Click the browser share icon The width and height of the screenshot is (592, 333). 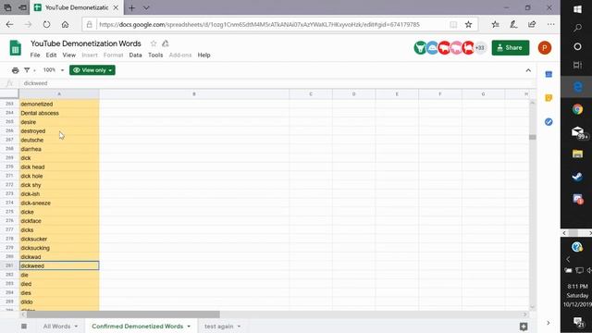point(532,25)
